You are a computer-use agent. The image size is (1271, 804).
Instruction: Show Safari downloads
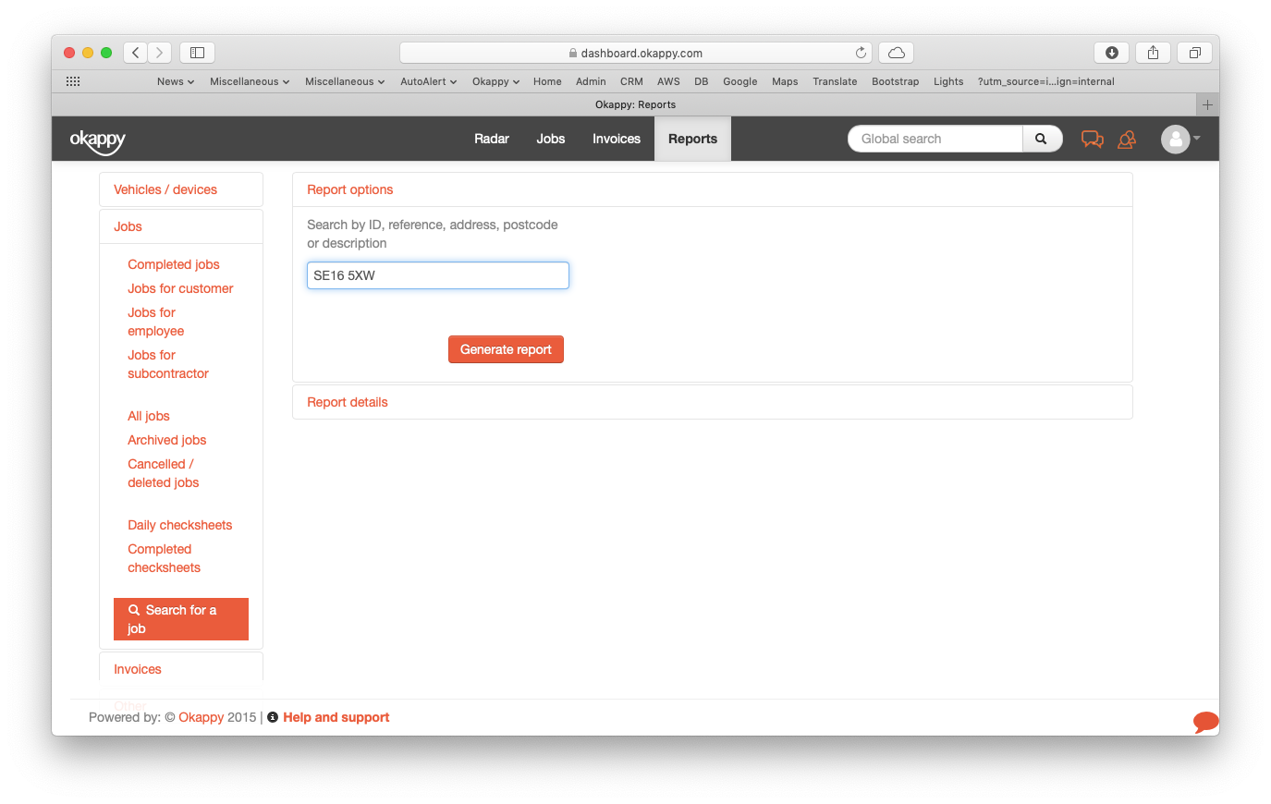[1111, 53]
